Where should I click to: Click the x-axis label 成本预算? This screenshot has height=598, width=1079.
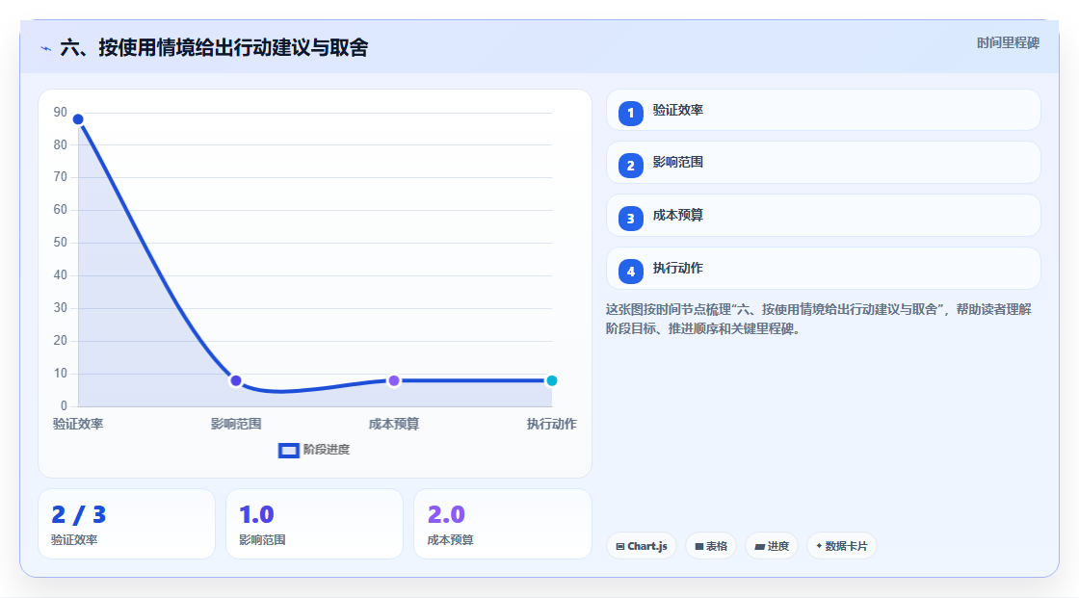[x=394, y=424]
